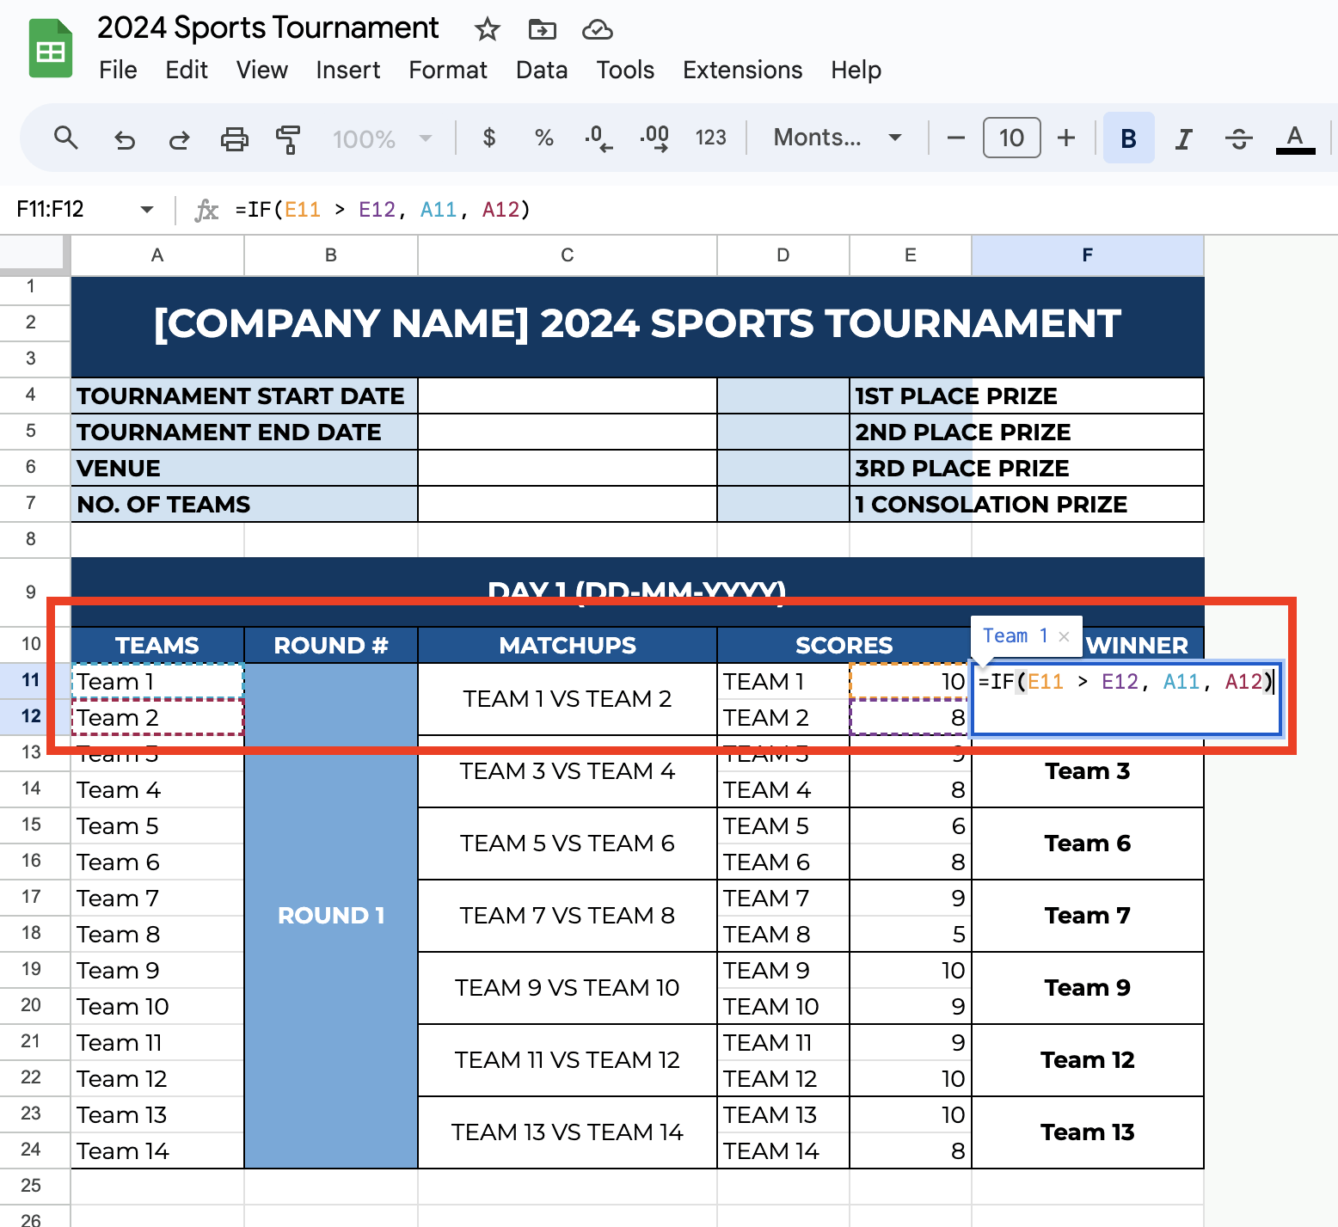This screenshot has height=1227, width=1338.
Task: Open the Extensions menu
Action: (742, 71)
